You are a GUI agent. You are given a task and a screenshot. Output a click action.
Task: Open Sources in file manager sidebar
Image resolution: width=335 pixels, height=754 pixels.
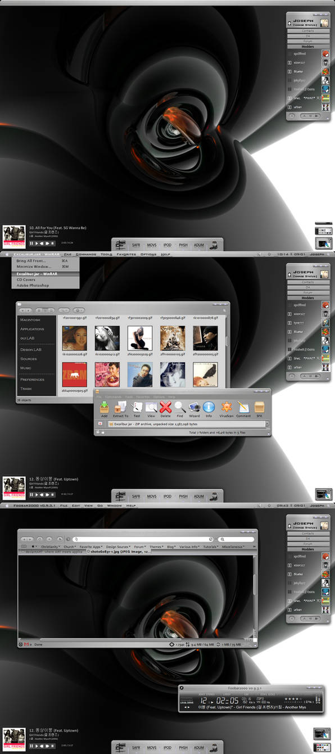pos(29,359)
